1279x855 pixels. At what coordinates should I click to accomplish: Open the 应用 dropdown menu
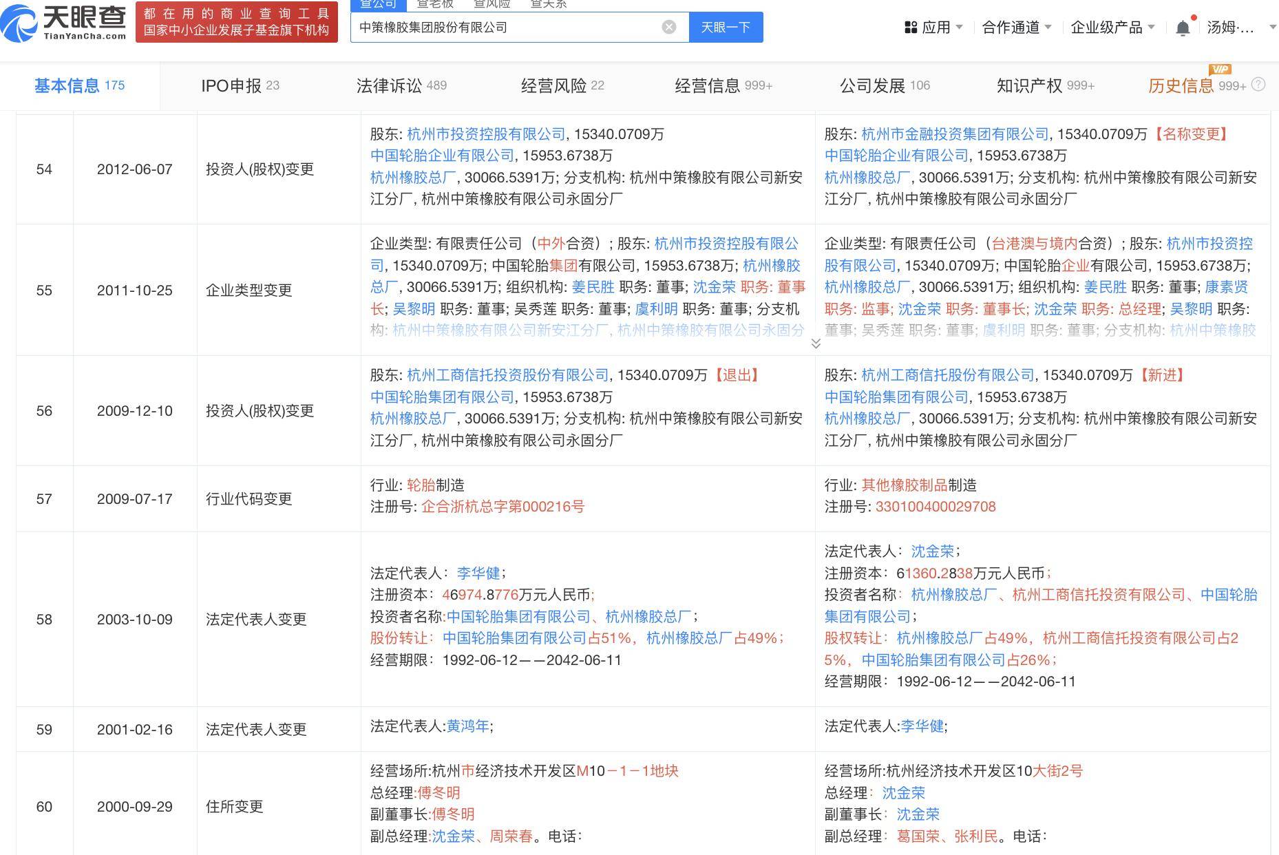[934, 28]
